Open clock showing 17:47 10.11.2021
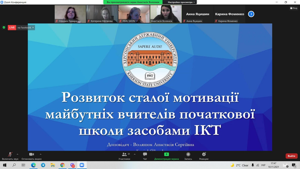 (x=274, y=165)
